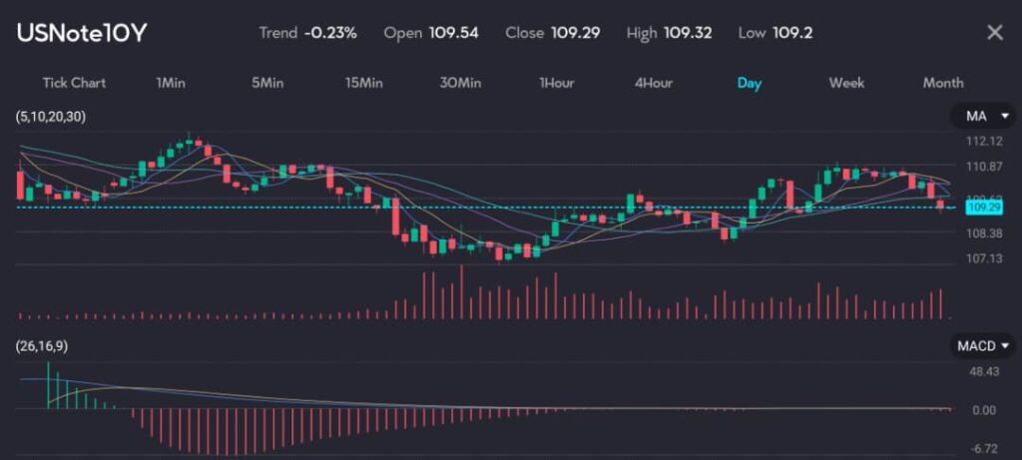Click the MA dropdown arrow
This screenshot has height=460, width=1022.
1004,118
